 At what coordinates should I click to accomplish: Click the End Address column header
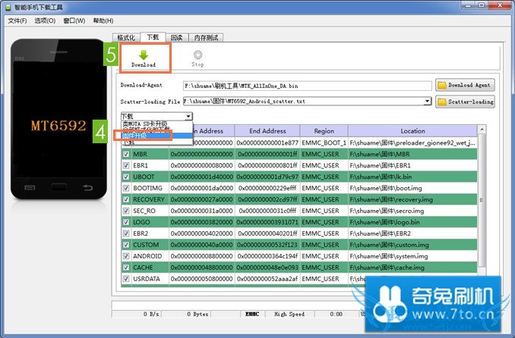(267, 131)
